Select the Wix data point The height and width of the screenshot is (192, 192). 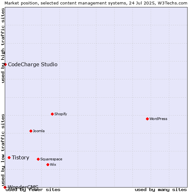click(48, 165)
